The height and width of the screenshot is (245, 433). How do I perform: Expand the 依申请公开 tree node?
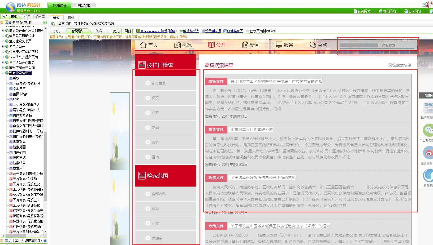point(3,46)
